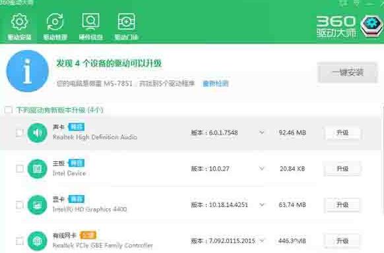Click the blue re-detect link
384x253 pixels.
pyautogui.click(x=216, y=84)
